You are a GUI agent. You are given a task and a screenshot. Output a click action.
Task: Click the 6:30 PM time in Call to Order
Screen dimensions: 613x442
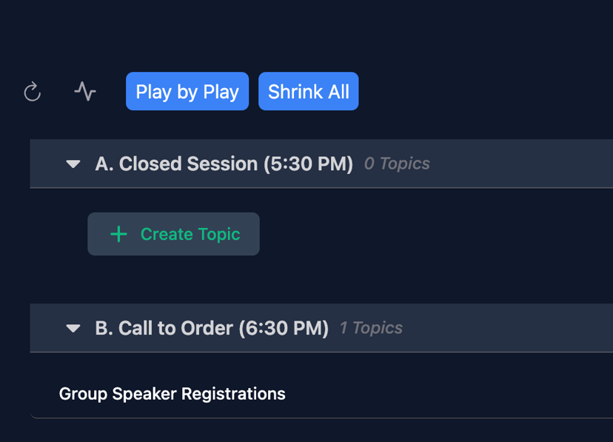[284, 328]
